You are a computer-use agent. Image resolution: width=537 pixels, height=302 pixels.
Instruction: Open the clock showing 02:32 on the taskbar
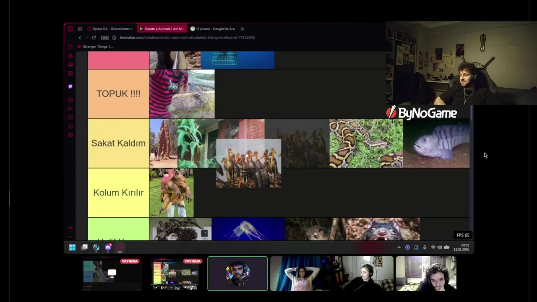(461, 247)
